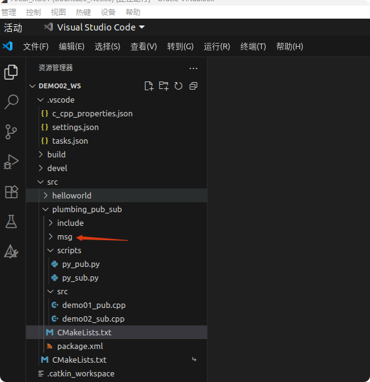Image resolution: width=370 pixels, height=382 pixels.
Task: Open the Run and Debug view
Action: click(x=11, y=162)
